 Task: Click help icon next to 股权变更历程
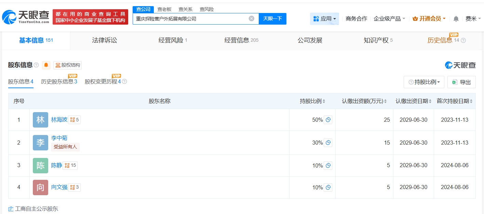pyautogui.click(x=124, y=82)
